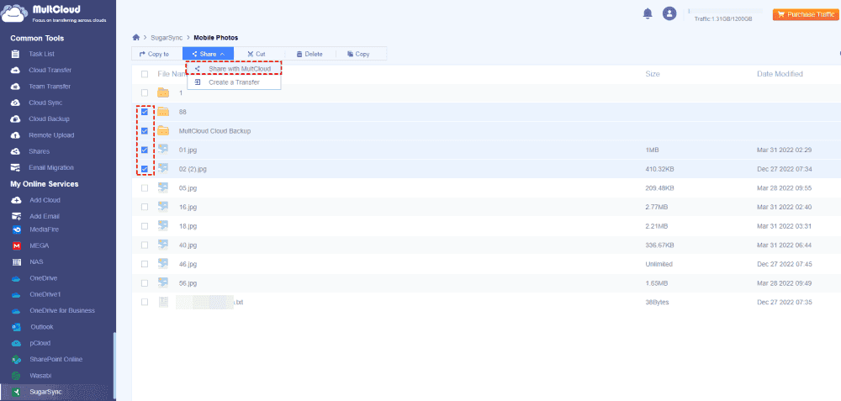Open notifications bell icon
Image resolution: width=841 pixels, height=401 pixels.
(648, 14)
